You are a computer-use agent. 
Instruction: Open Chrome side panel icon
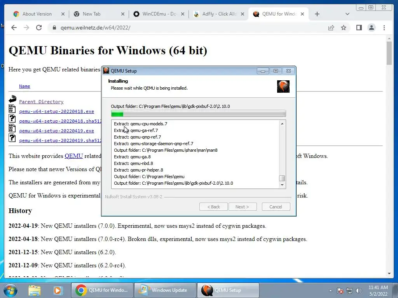359,28
